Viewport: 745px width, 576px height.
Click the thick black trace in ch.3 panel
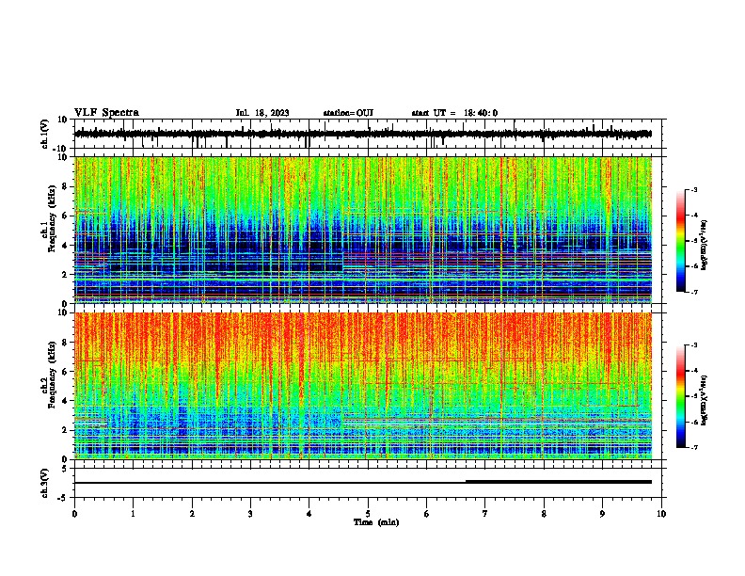point(558,482)
